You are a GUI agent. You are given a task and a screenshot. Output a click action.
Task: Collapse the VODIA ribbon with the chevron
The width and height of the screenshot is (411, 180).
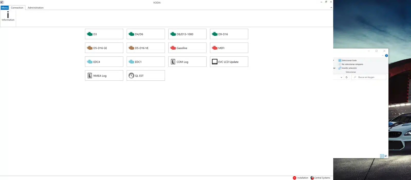[x=331, y=8]
